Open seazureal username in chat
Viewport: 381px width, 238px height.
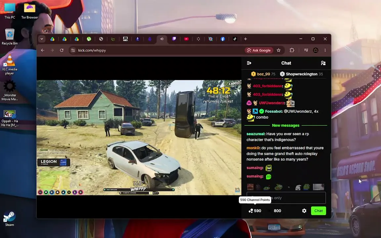coord(256,134)
